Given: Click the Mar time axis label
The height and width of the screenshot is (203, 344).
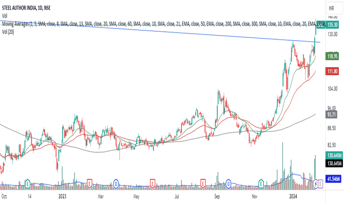Looking at the screenshot, I should click(x=101, y=196).
